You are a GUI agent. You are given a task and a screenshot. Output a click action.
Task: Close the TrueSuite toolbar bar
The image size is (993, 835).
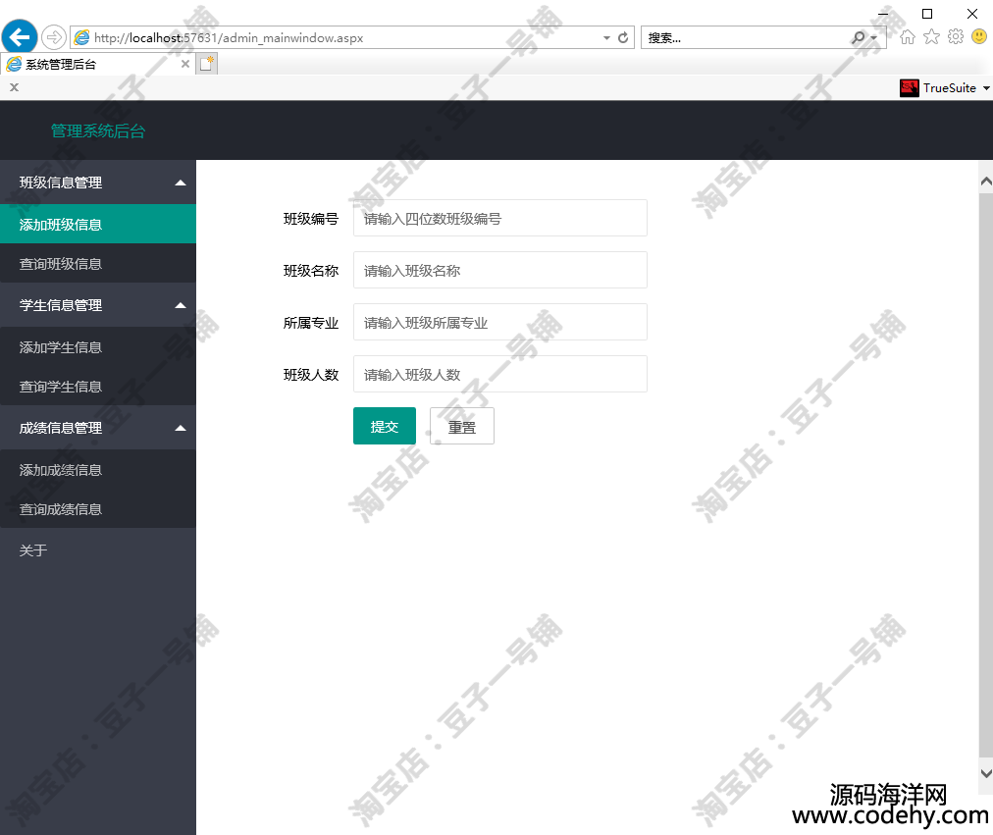[x=14, y=87]
